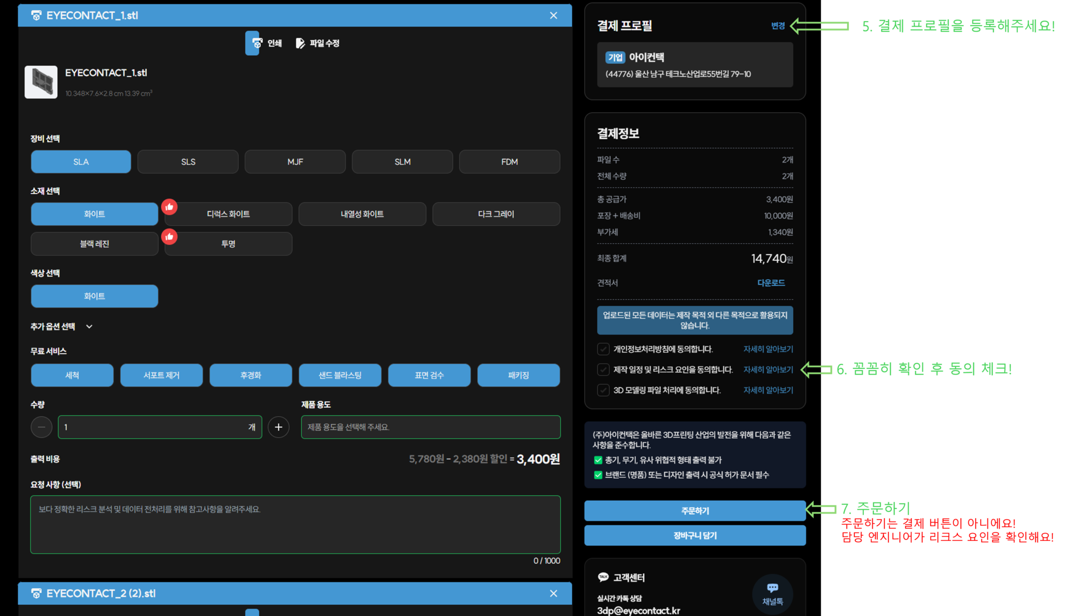The height and width of the screenshot is (616, 1068).
Task: Click the 요청 사항 text area
Action: [x=295, y=525]
